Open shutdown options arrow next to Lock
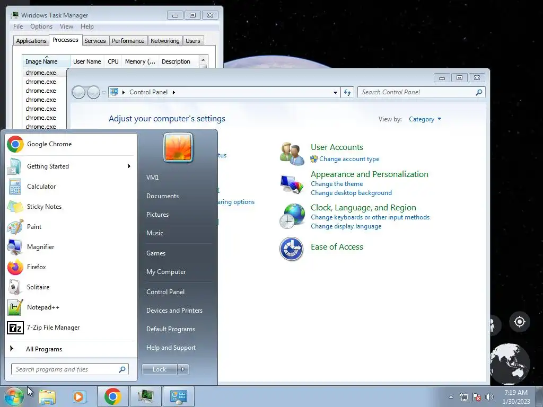Screen dimensions: 543x407 (183, 369)
